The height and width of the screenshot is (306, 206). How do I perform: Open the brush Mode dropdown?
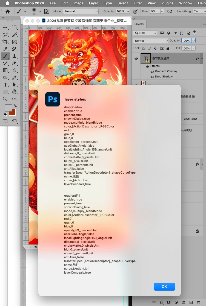81,12
